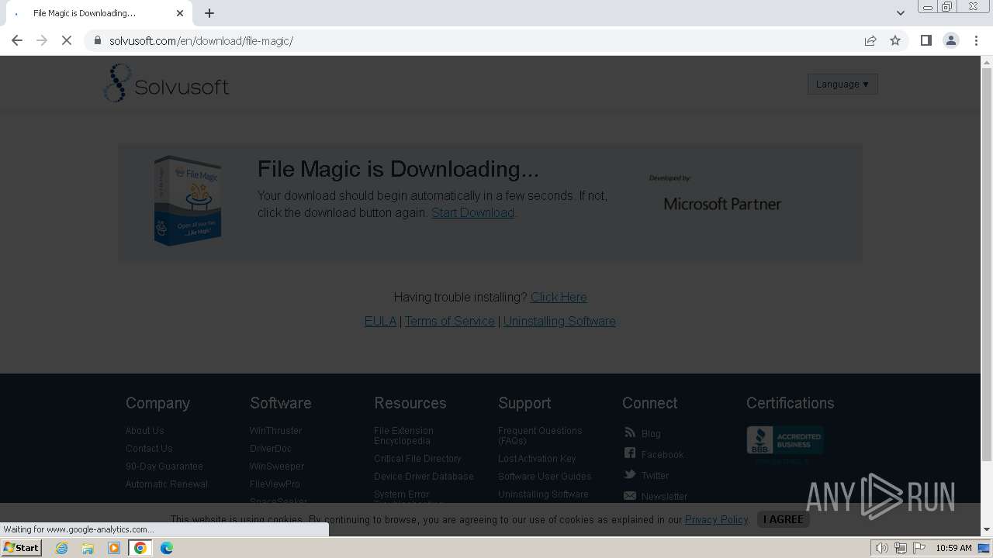Viewport: 993px width, 558px height.
Task: Open the Lost Activation Key link
Action: click(x=537, y=459)
